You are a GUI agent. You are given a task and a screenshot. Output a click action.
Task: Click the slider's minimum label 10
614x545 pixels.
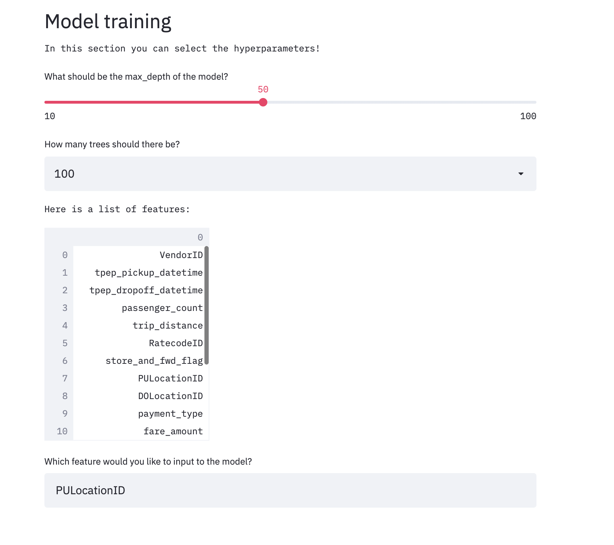pyautogui.click(x=50, y=116)
